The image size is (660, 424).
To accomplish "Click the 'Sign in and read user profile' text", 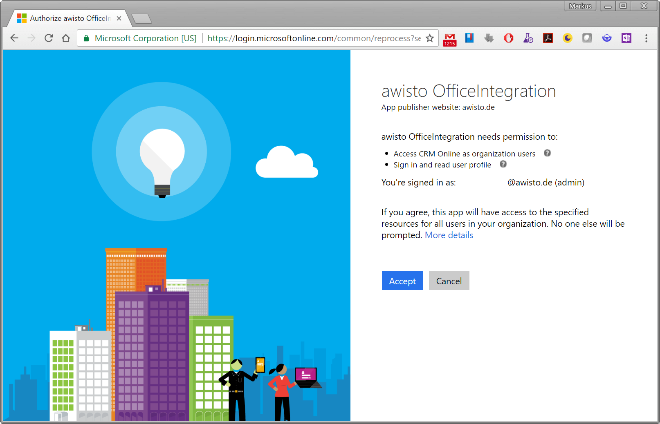I will tap(442, 165).
